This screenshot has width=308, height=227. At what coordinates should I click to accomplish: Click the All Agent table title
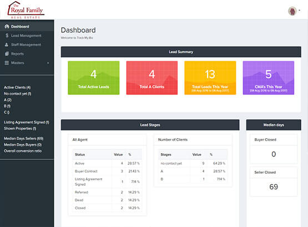pyautogui.click(x=80, y=140)
